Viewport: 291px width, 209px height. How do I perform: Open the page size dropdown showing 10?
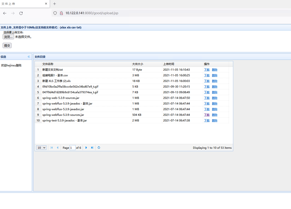click(x=41, y=148)
